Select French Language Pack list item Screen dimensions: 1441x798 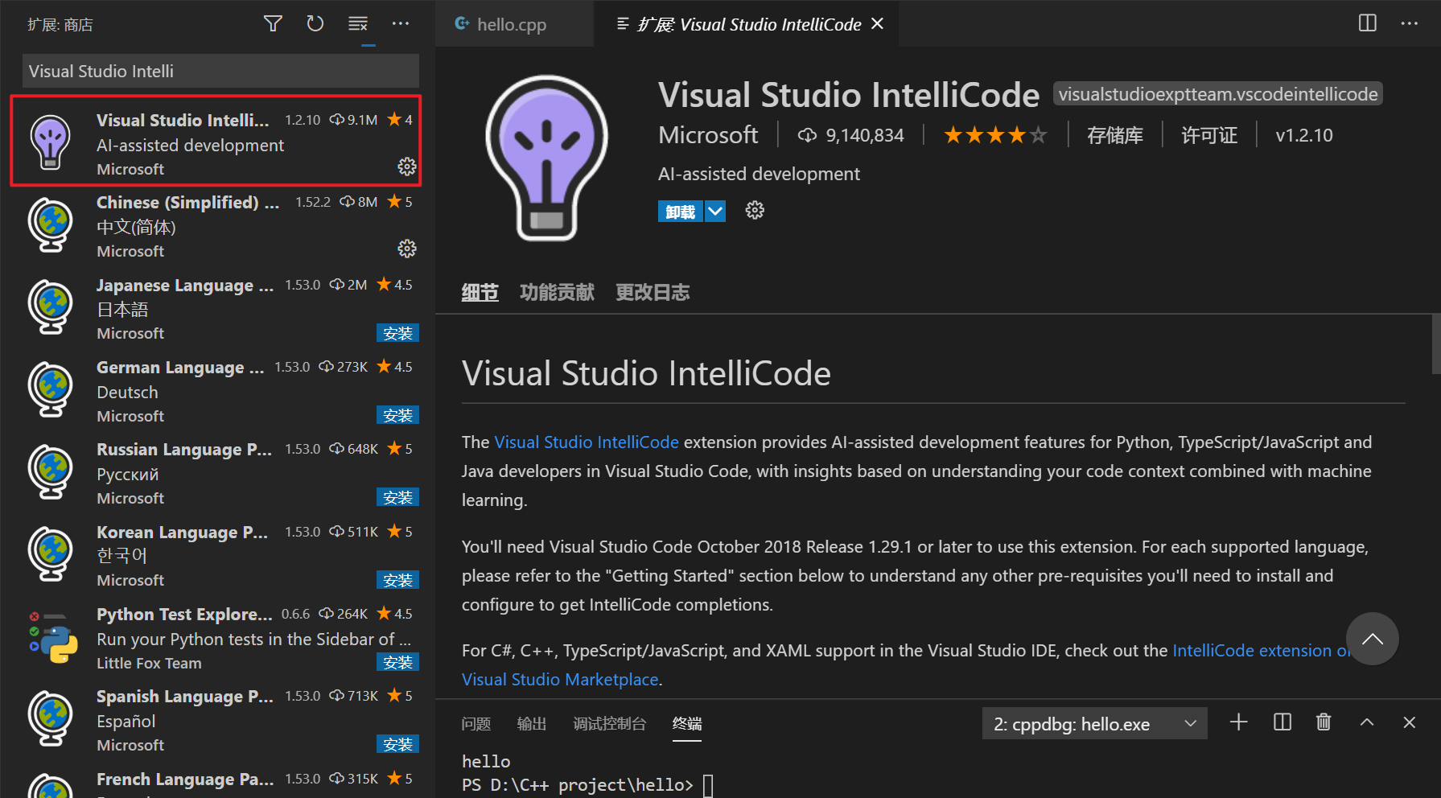(x=216, y=781)
